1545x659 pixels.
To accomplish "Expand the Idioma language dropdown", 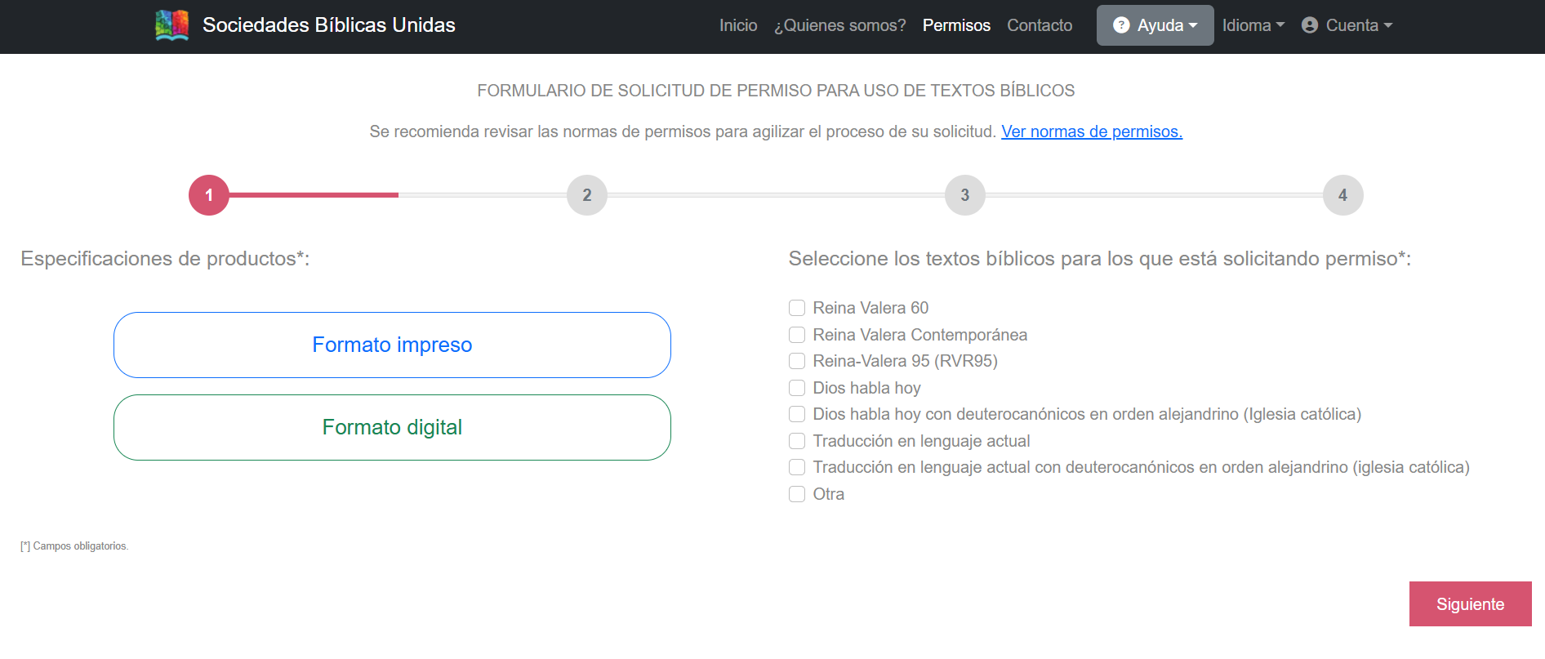I will 1253,25.
